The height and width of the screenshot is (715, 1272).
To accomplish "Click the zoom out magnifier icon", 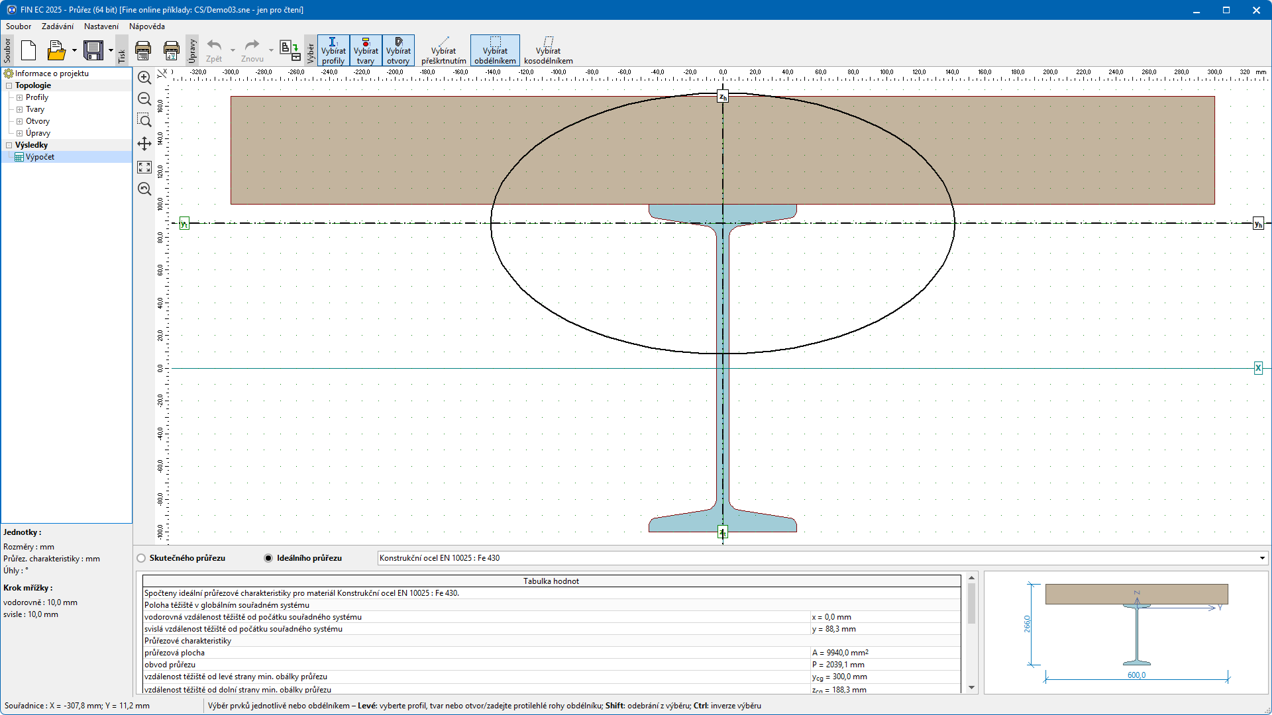I will (x=144, y=99).
